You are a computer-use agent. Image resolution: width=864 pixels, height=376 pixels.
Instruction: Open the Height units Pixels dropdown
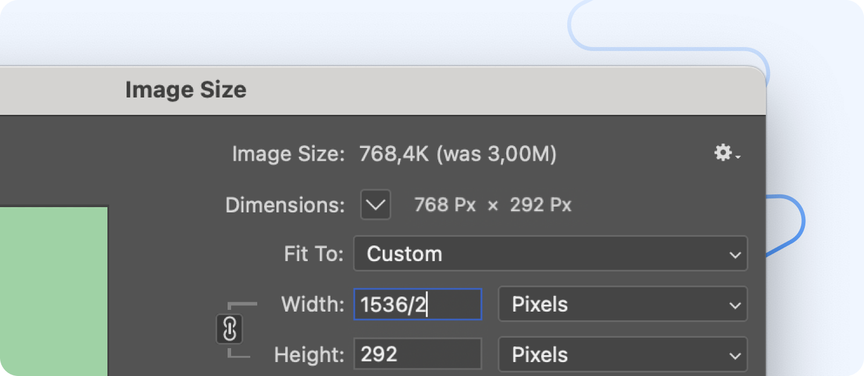pyautogui.click(x=622, y=355)
